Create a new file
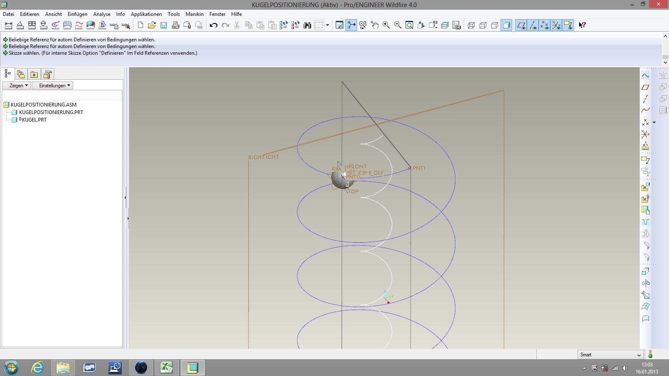The width and height of the screenshot is (669, 376). pos(140,25)
